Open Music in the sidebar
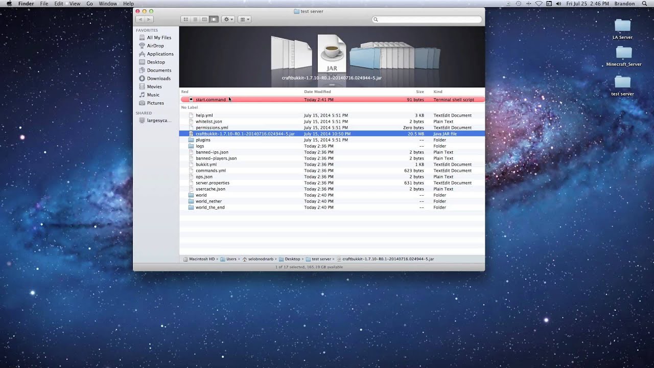Viewport: 654px width, 368px height. point(153,95)
